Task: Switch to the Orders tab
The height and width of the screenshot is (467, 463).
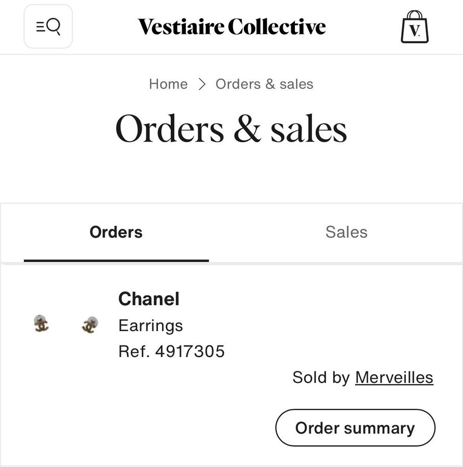Action: [x=116, y=232]
